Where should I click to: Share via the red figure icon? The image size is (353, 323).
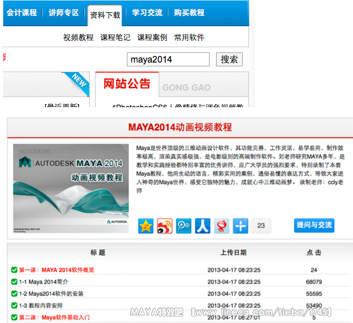(x=222, y=226)
